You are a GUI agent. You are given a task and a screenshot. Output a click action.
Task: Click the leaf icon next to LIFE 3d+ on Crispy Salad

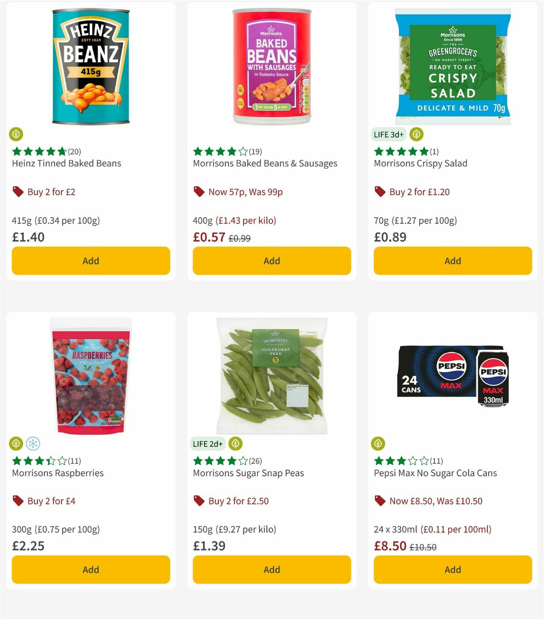(x=416, y=134)
